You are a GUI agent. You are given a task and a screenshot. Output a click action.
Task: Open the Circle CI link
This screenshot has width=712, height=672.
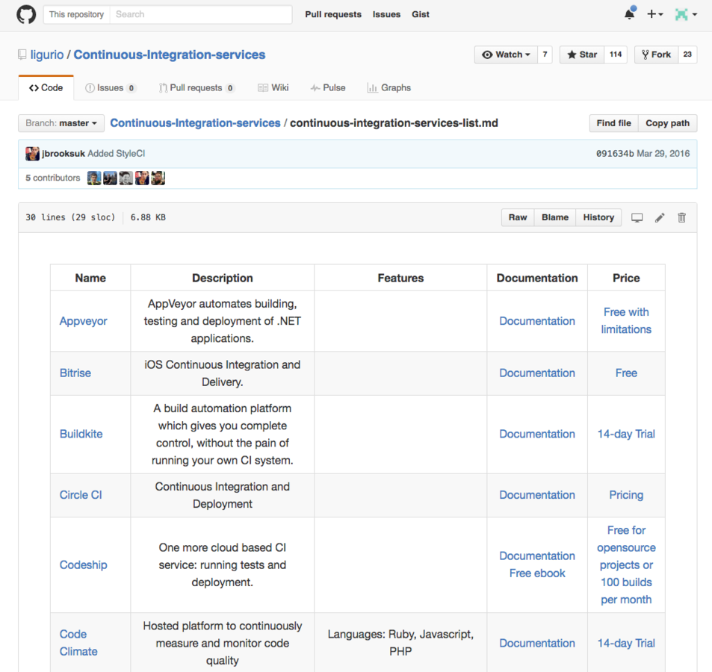click(81, 495)
